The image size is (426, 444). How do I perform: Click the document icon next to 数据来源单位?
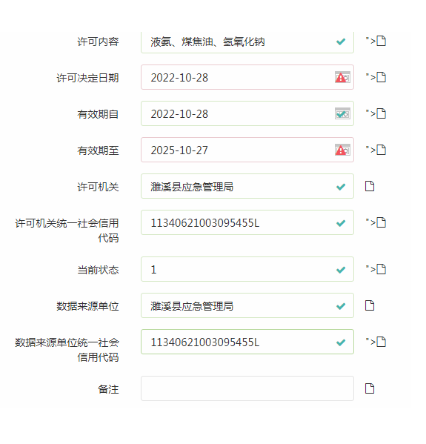tap(370, 305)
